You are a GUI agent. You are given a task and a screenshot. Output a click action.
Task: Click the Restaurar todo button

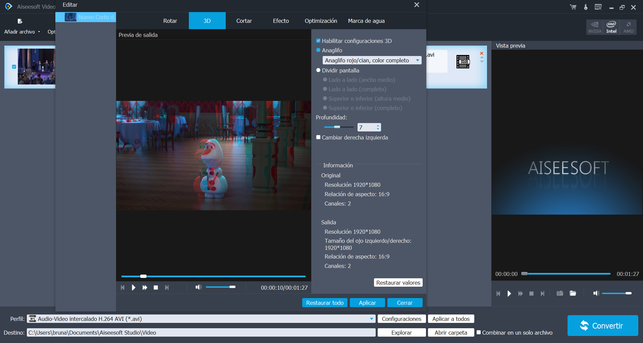325,303
